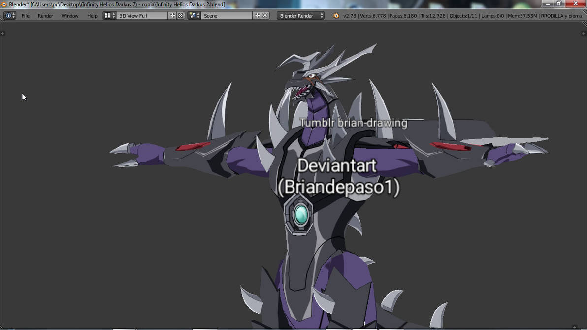The image size is (587, 330).
Task: Unlink the current Scene using its X button
Action: coord(266,15)
